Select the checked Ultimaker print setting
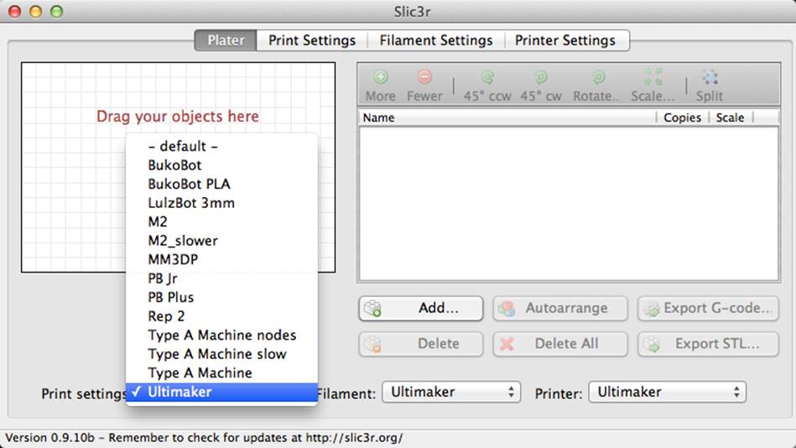Image resolution: width=796 pixels, height=448 pixels. [221, 392]
